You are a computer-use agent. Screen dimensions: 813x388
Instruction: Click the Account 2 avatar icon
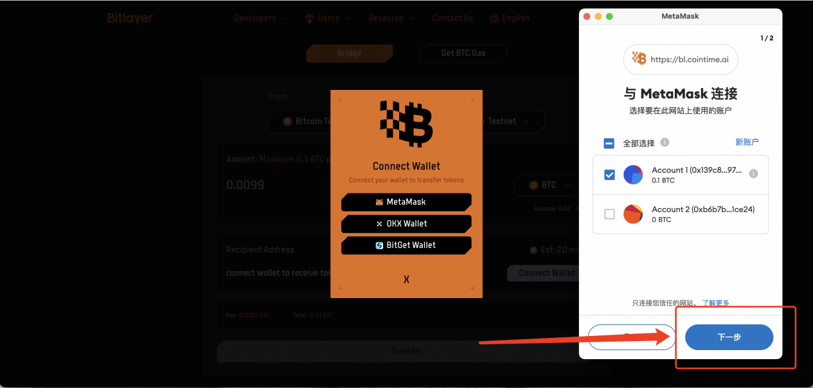[633, 214]
